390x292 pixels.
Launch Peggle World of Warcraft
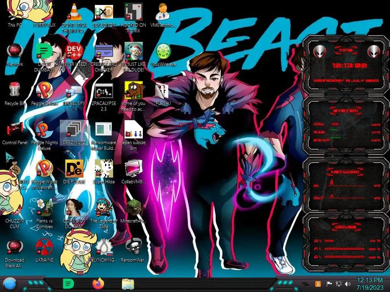(x=45, y=175)
